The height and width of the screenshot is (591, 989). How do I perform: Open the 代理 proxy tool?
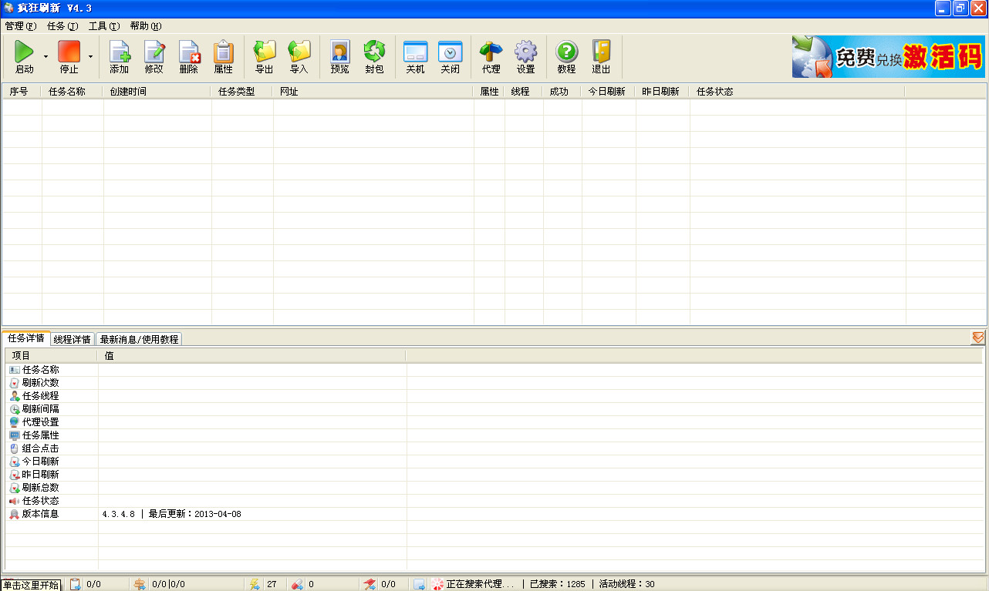[x=491, y=52]
